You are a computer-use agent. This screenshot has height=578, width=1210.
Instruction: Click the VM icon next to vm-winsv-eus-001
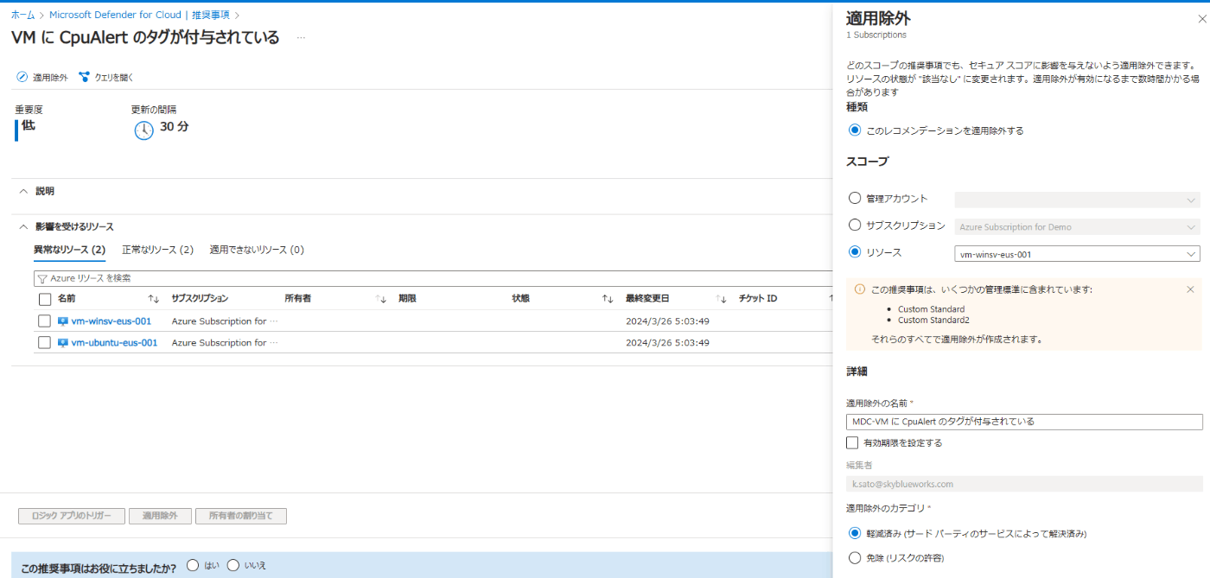pyautogui.click(x=63, y=321)
